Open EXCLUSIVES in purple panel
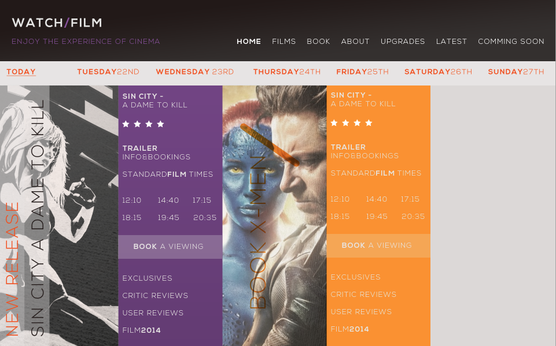Viewport: 556px width, 346px height. (147, 278)
